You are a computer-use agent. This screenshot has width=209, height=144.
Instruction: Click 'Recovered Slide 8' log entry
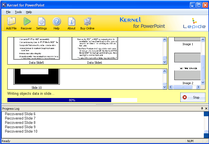point(20,122)
